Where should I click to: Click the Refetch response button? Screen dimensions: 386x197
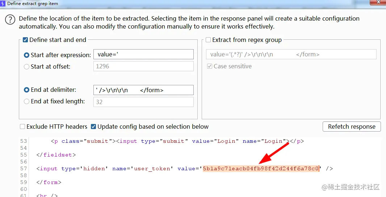tap(352, 127)
